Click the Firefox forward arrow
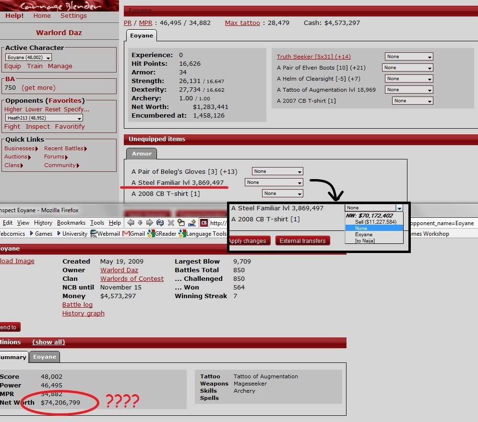 (x=149, y=223)
